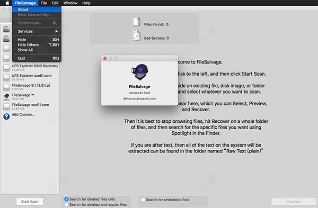Click the Recover button
The height and width of the screenshot is (208, 318).
(x=294, y=202)
